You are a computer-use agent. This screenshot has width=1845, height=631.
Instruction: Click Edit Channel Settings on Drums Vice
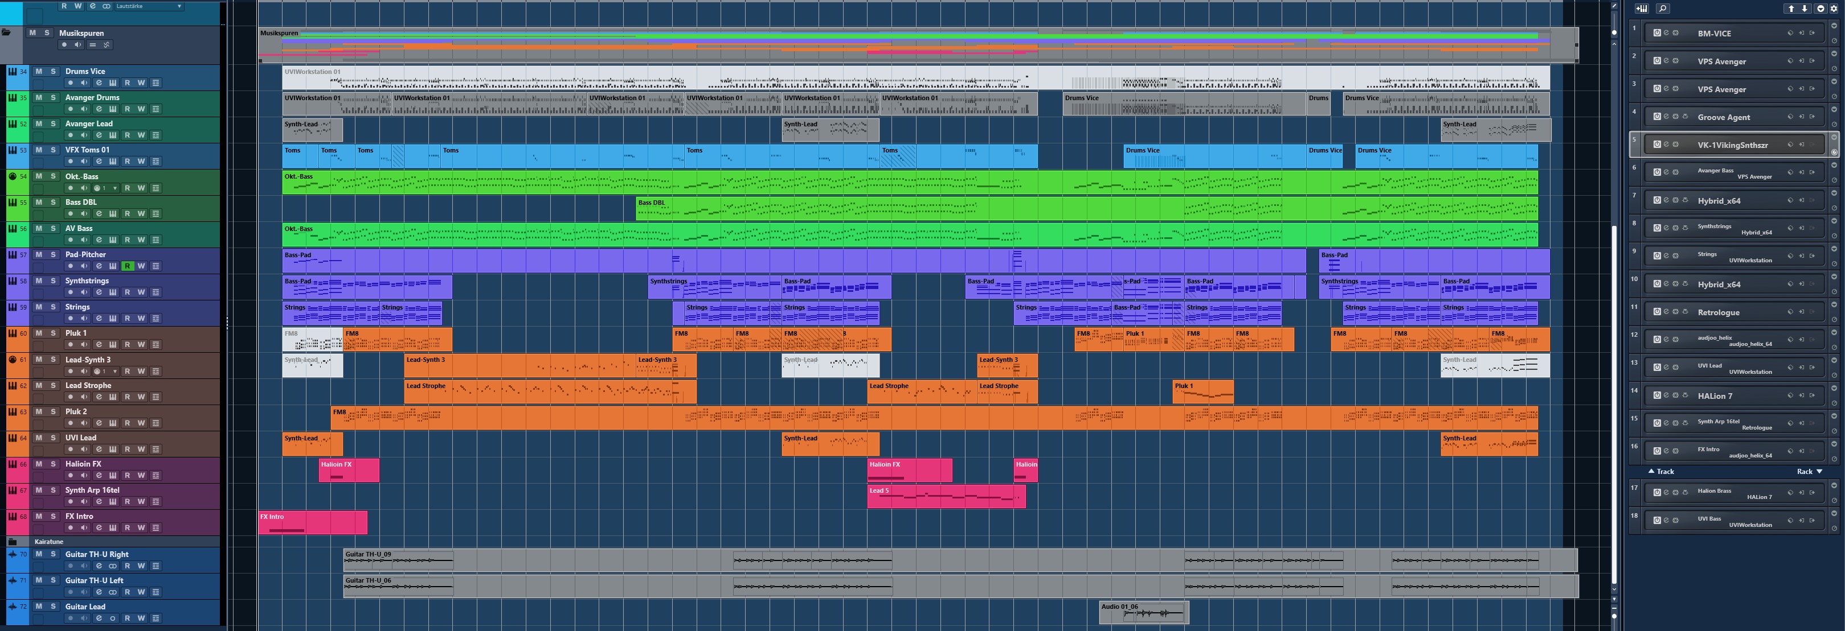point(99,83)
